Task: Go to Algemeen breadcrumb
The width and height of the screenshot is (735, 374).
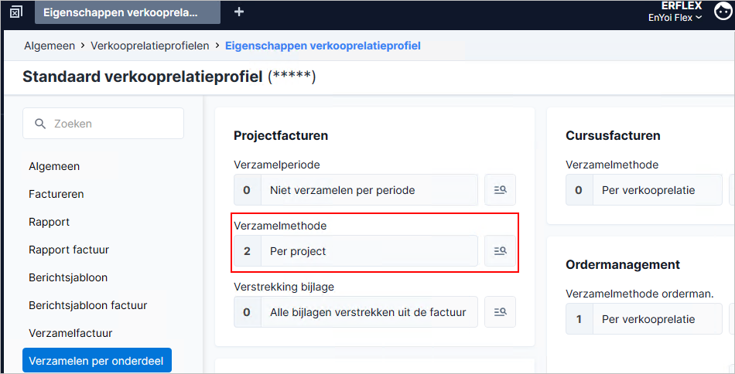Action: (50, 46)
